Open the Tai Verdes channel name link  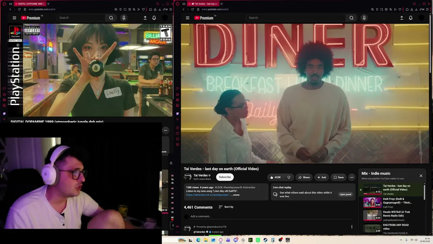click(x=201, y=175)
